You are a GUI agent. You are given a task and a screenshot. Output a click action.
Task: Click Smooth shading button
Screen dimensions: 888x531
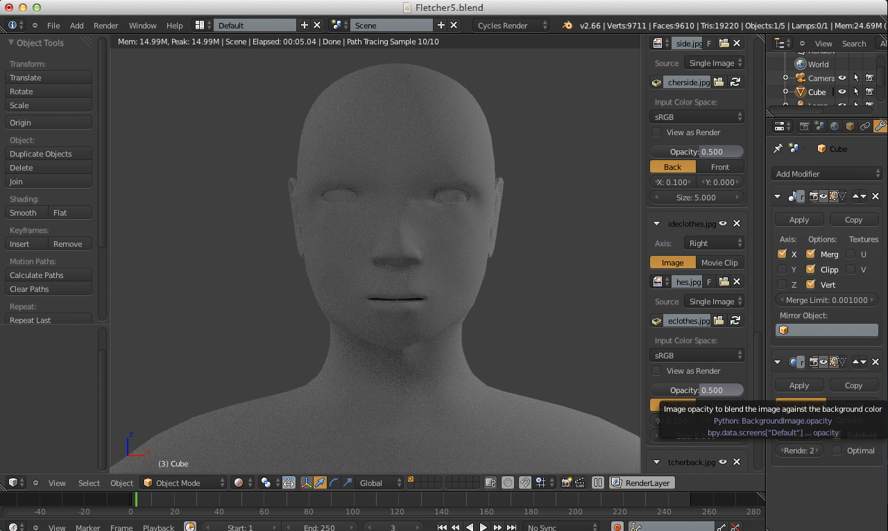pos(26,212)
